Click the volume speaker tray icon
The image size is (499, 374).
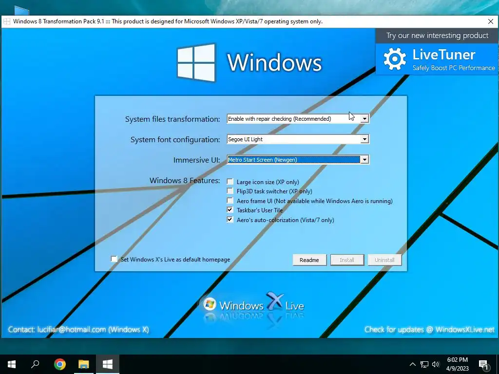[x=436, y=364]
